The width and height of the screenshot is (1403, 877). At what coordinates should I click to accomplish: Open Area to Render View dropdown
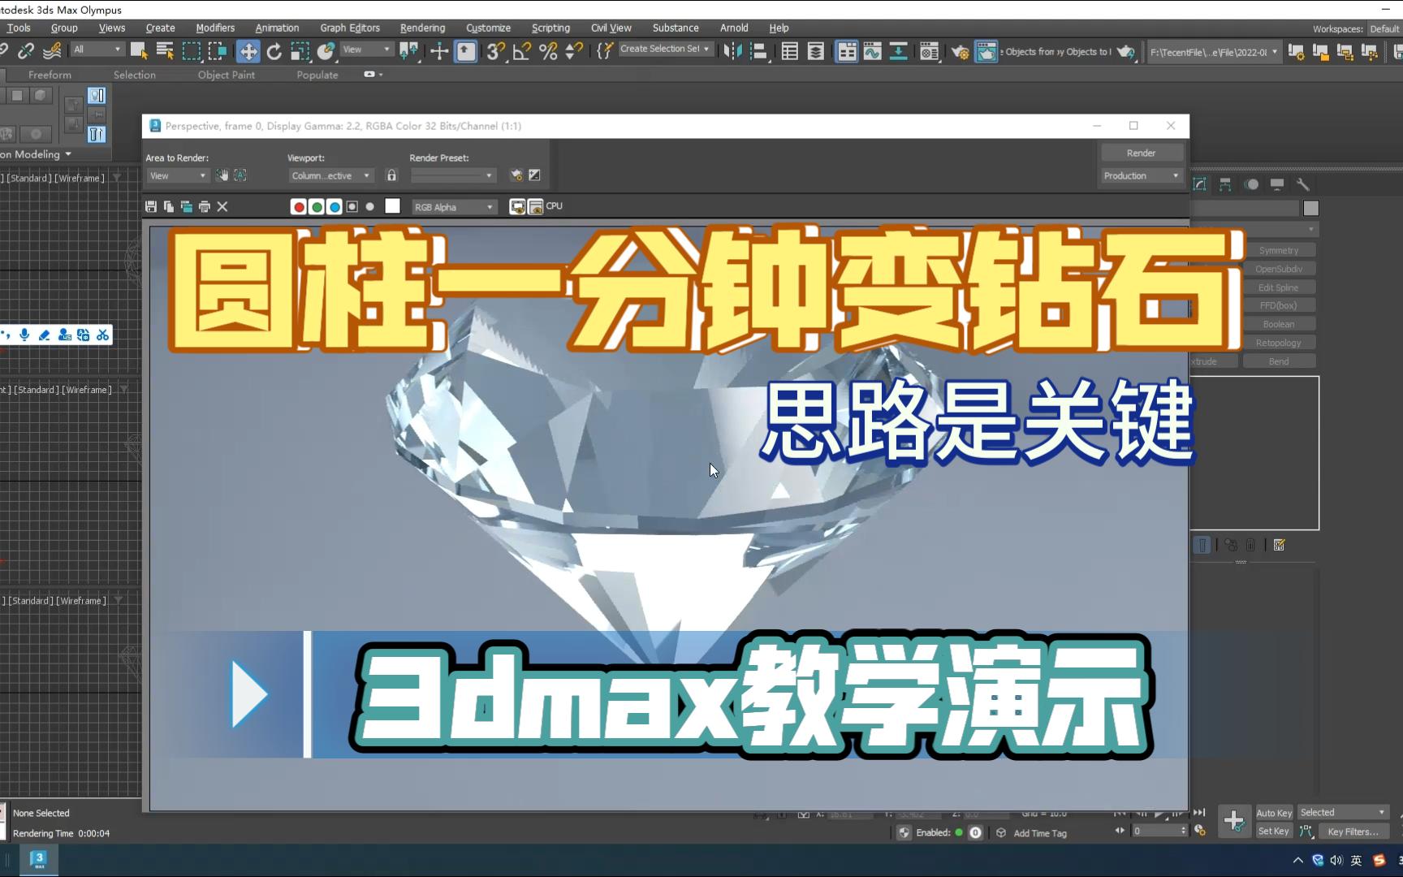click(178, 175)
